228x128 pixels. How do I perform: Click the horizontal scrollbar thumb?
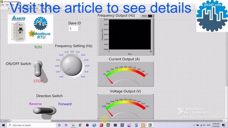[x=137, y=121]
